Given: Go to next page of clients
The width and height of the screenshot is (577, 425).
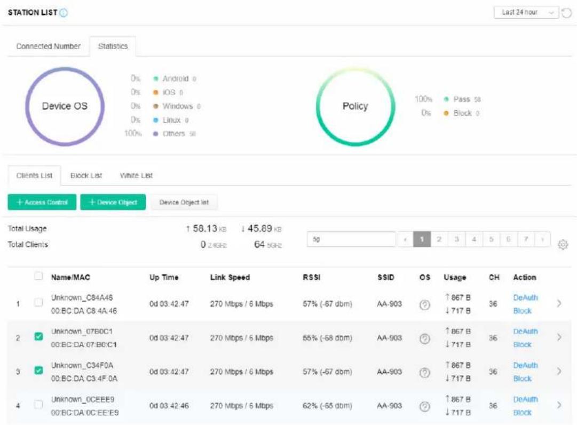Looking at the screenshot, I should (542, 239).
